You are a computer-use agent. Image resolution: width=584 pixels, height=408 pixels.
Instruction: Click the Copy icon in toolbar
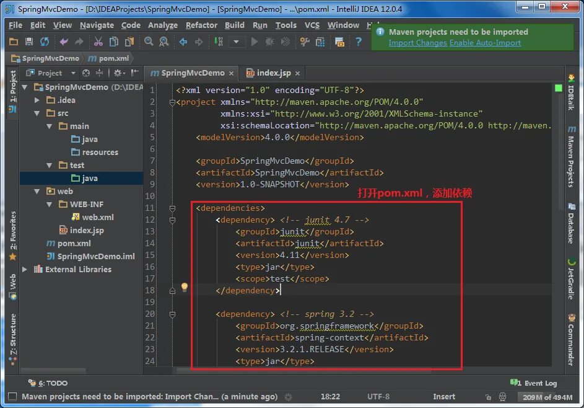[113, 42]
